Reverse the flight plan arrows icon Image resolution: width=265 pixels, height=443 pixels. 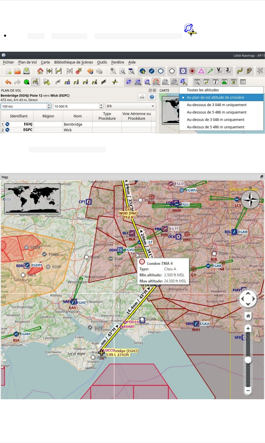click(104, 82)
